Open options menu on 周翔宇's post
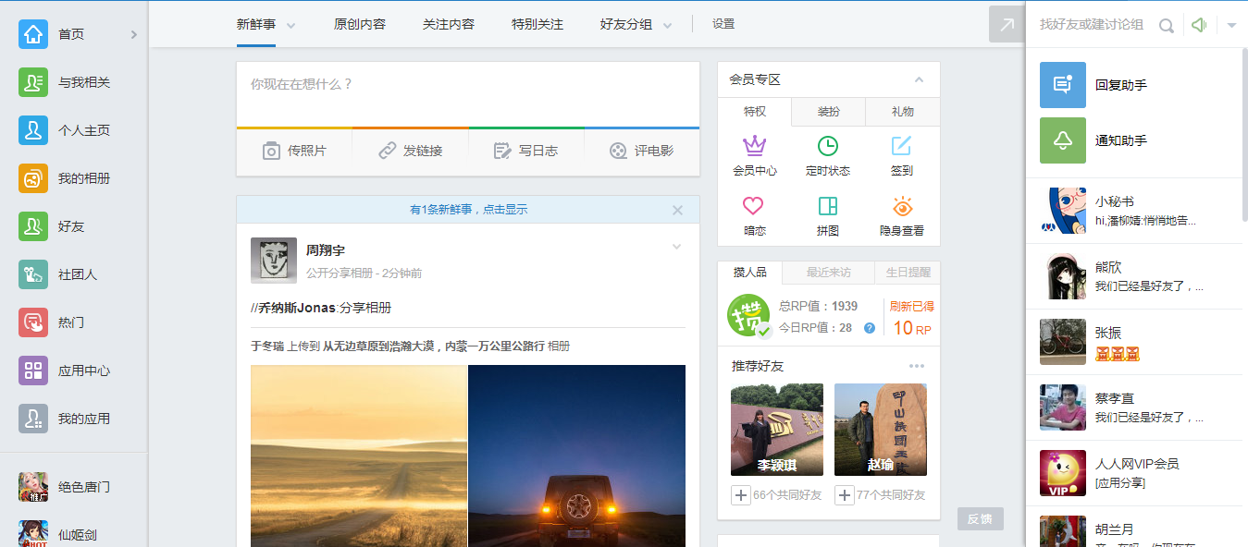This screenshot has height=547, width=1248. [676, 247]
